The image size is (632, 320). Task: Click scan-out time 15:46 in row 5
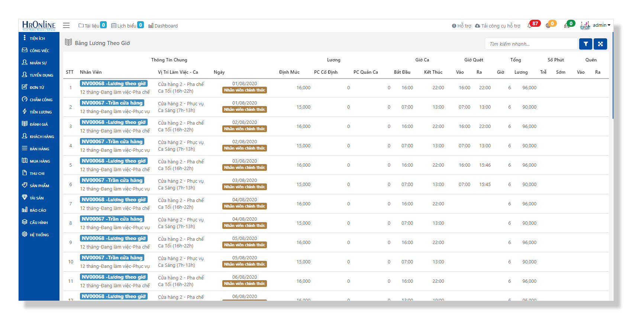point(485,165)
